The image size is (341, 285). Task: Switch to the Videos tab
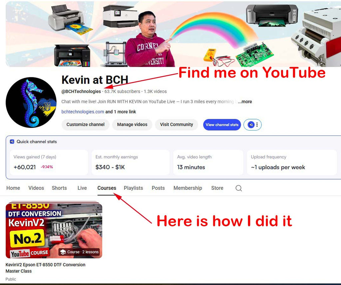tap(36, 188)
